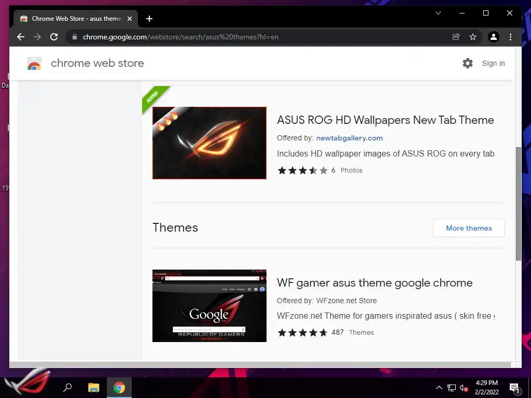Click the chrome web store header title

point(97,63)
